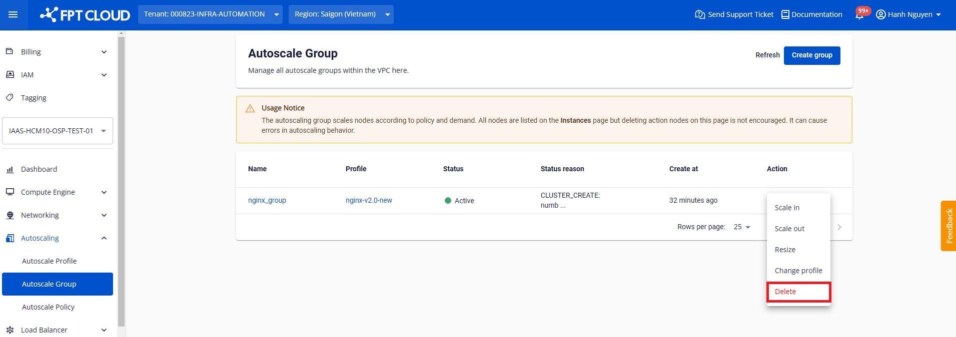Click the Send Support Ticket icon
Screen dimensions: 956x337
coord(700,14)
